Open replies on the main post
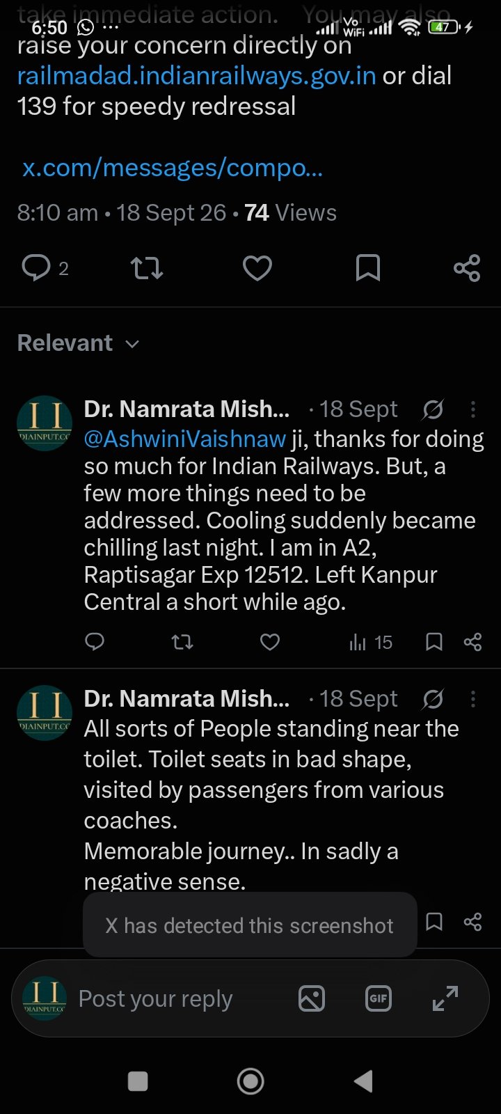501x1114 pixels. (x=45, y=268)
